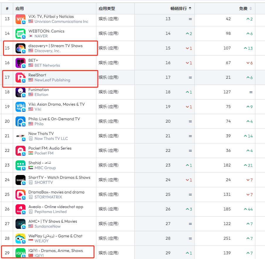Open BET+ app name link
265x259 pixels.
(33, 60)
